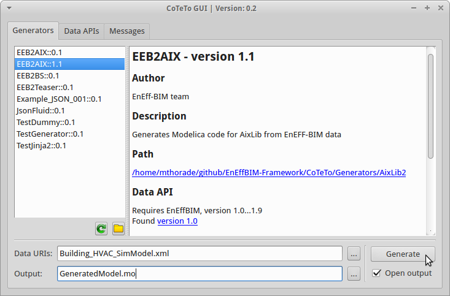This screenshot has width=450, height=296.
Task: Click the 'EEB2AIX - version 1.1' heading
Action: 193,56
